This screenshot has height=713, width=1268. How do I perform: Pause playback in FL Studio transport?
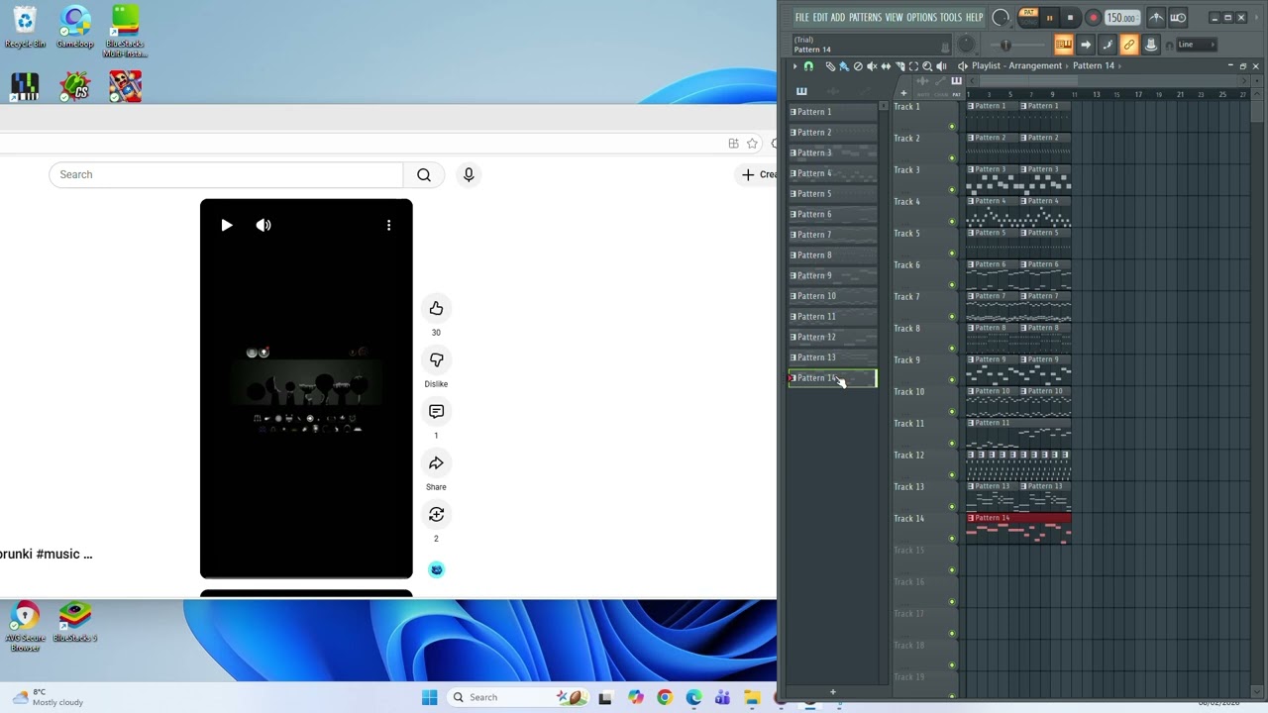(1049, 18)
